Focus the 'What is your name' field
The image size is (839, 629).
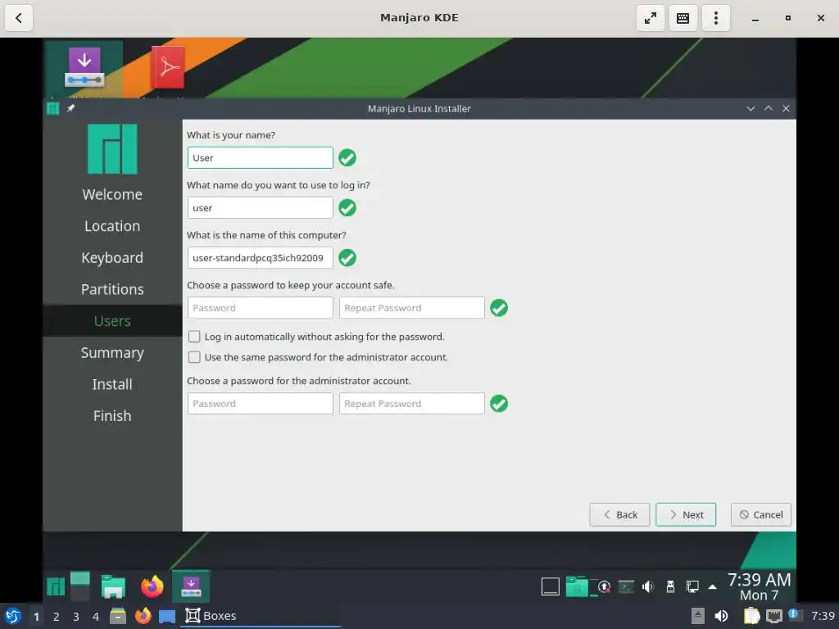tap(260, 158)
